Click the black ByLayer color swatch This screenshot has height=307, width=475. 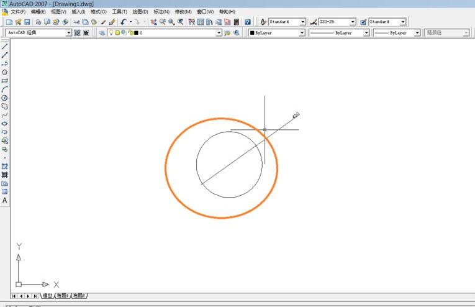[252, 33]
